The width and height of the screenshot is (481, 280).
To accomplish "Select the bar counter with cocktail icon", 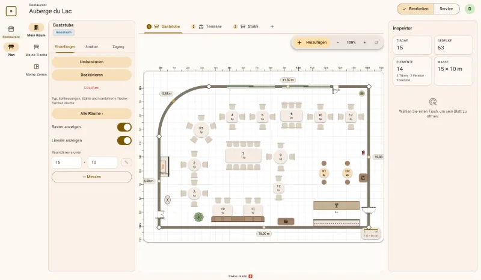I will point(336,205).
